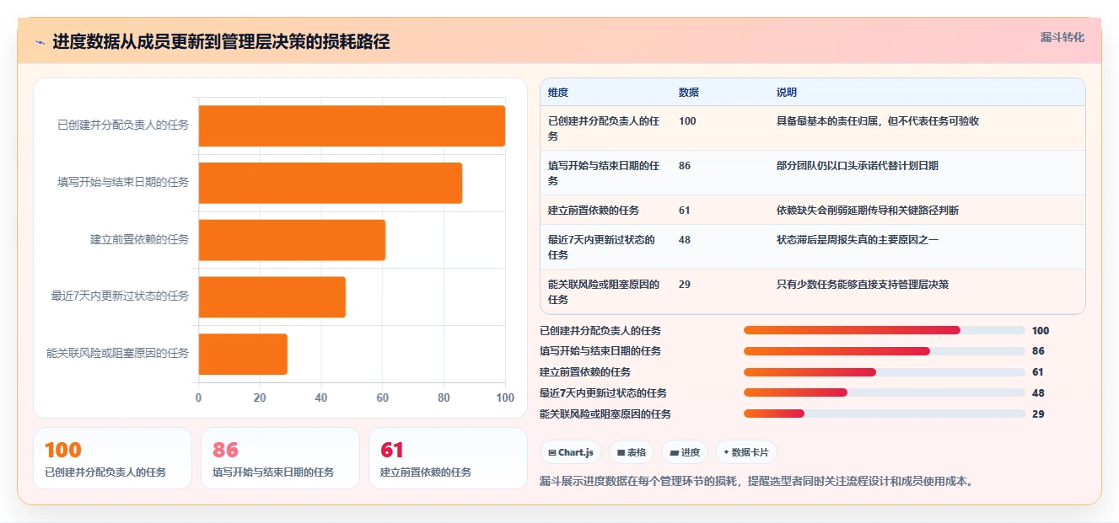Click the table data value 48
The width and height of the screenshot is (1119, 523).
tap(685, 240)
